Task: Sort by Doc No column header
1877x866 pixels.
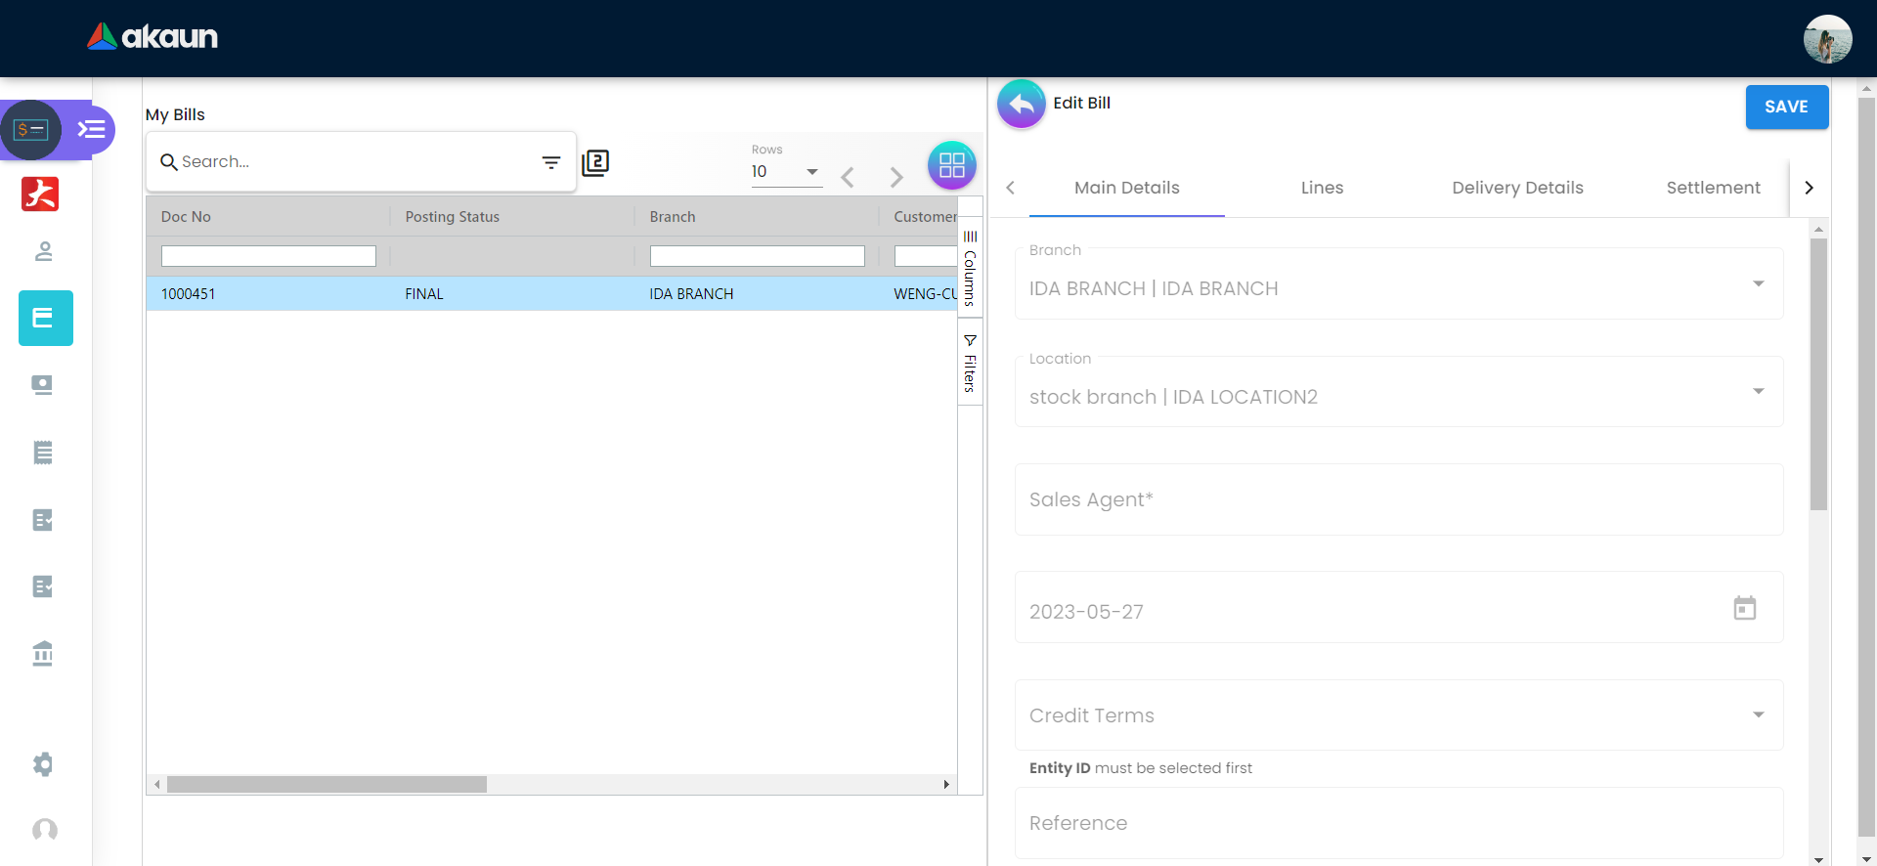Action: (186, 217)
